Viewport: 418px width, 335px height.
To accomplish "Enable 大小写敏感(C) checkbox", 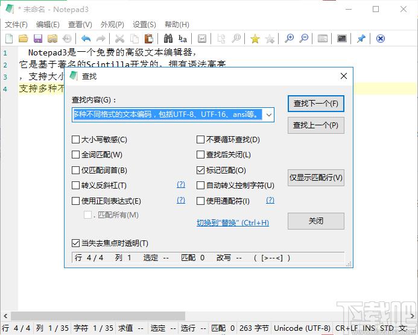I will [x=76, y=140].
